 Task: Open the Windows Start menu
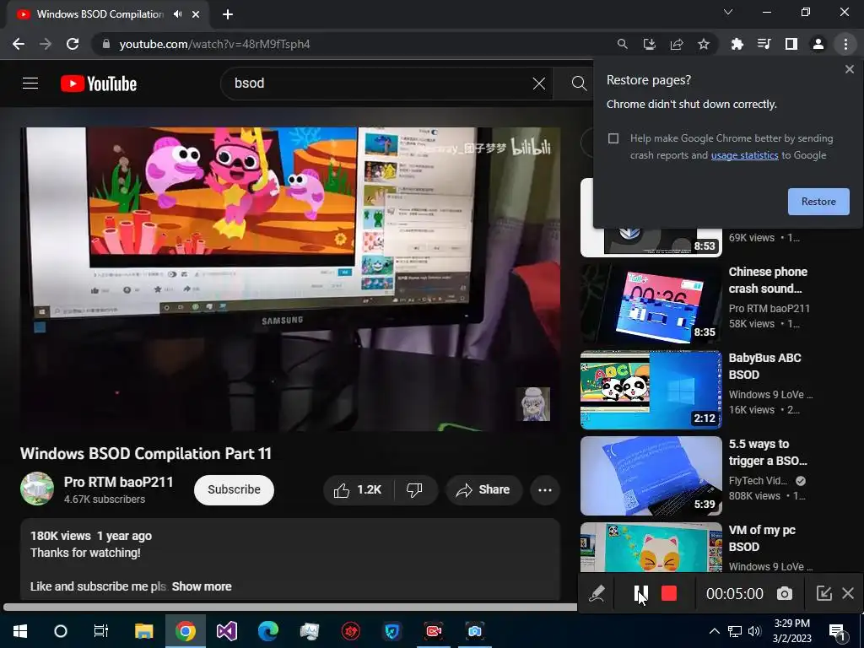click(x=20, y=631)
